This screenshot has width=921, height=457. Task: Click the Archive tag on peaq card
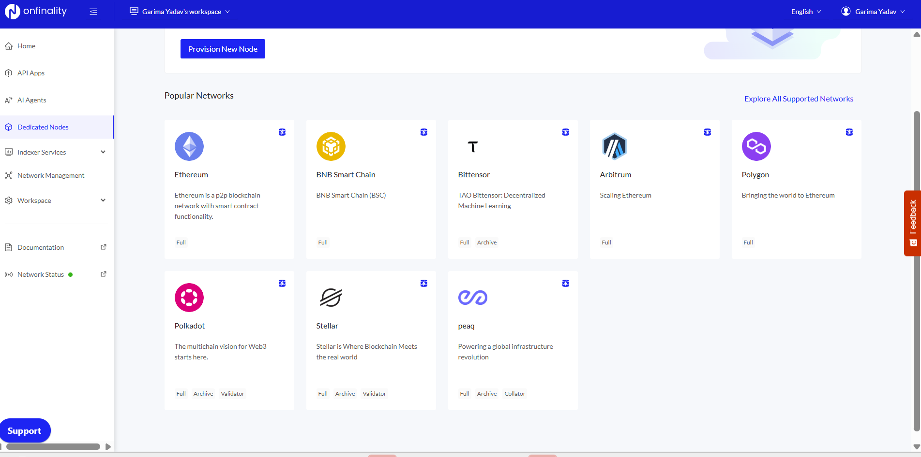[x=487, y=394]
